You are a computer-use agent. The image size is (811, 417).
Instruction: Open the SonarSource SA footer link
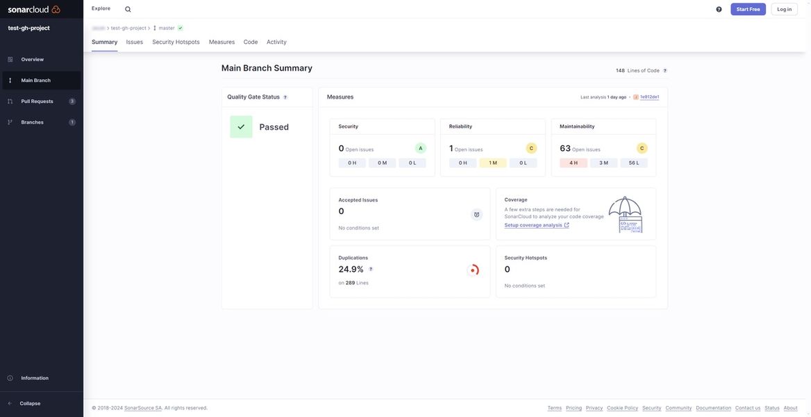click(x=143, y=408)
